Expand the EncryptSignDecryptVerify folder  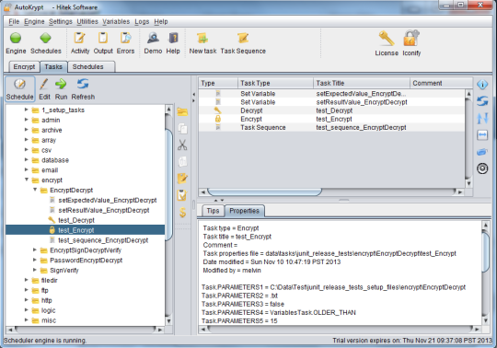point(35,250)
